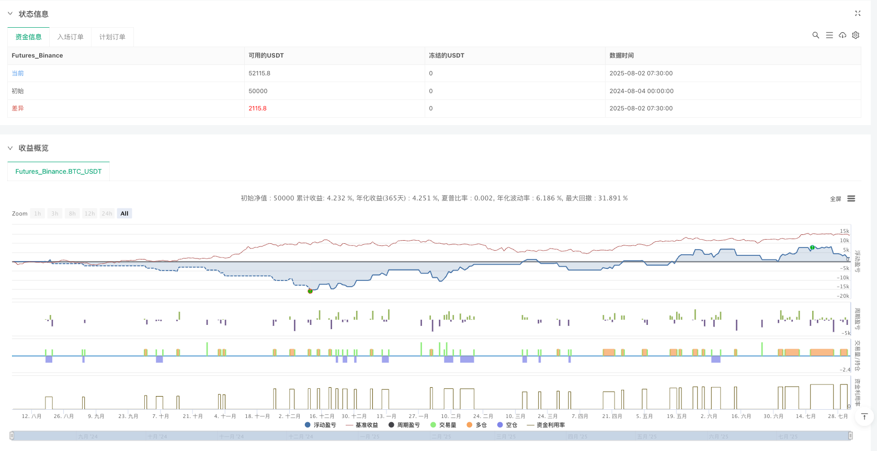Click the 全屏 fullscreen button

836,199
